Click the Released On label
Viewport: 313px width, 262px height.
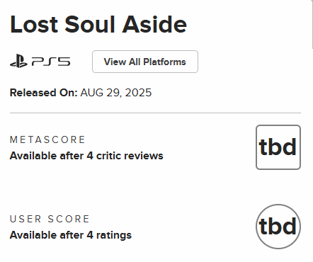tap(44, 93)
